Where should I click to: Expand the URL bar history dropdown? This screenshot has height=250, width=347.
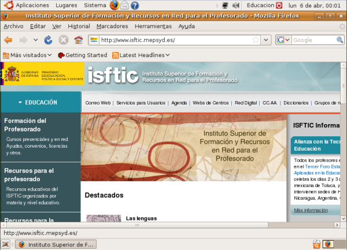click(265, 40)
